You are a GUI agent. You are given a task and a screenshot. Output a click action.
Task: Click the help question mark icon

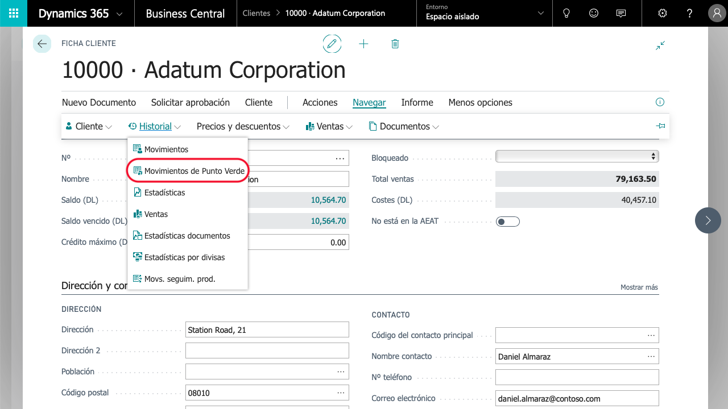[690, 13]
